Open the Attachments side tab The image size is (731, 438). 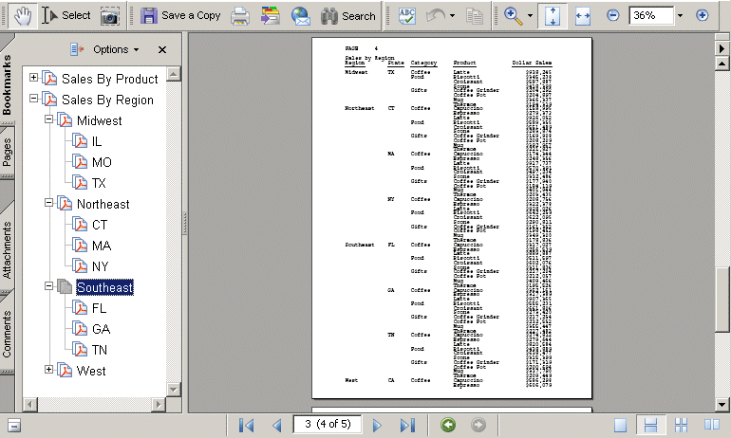click(8, 250)
